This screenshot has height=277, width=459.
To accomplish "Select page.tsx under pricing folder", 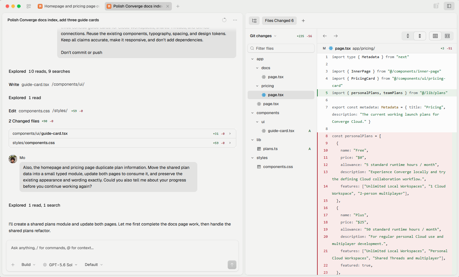I will [281, 95].
